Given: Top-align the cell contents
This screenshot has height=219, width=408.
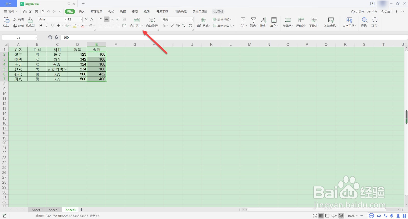Looking at the screenshot, I should [100, 19].
